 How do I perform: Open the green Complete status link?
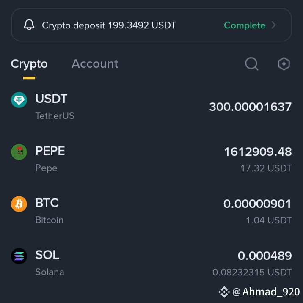pos(245,25)
